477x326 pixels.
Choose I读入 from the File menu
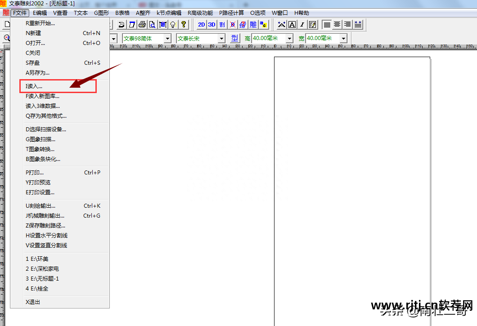[x=34, y=86]
